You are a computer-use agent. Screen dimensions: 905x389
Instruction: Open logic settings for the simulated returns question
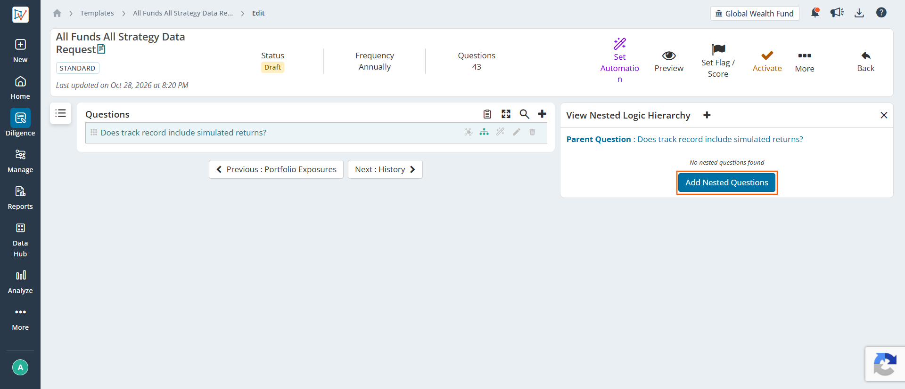469,132
